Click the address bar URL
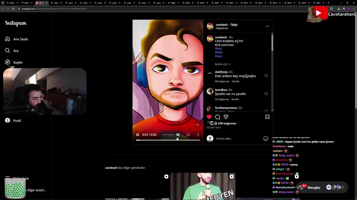The width and height of the screenshot is (357, 200). click(x=54, y=9)
